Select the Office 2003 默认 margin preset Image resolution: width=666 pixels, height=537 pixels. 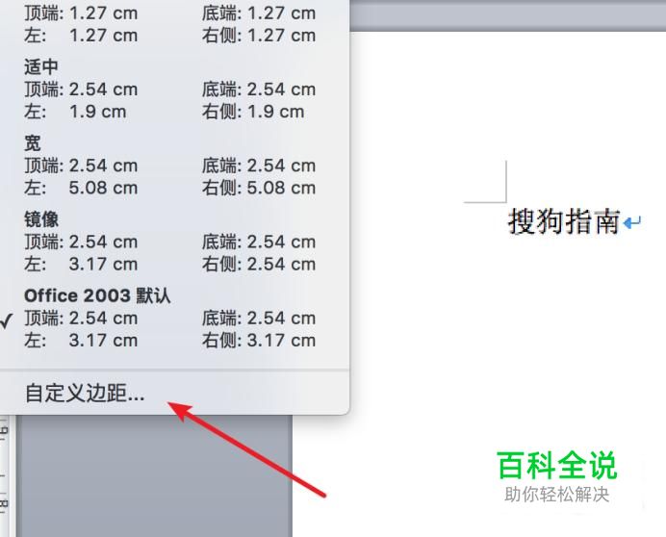(174, 318)
